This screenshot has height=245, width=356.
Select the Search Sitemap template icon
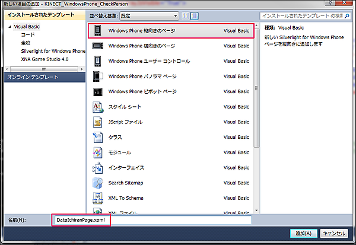pyautogui.click(x=98, y=183)
